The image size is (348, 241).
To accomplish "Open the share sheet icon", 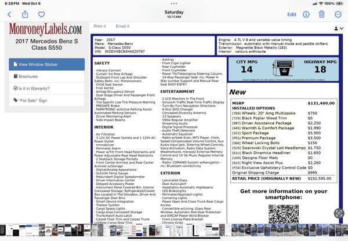I will pyautogui.click(x=25, y=14).
